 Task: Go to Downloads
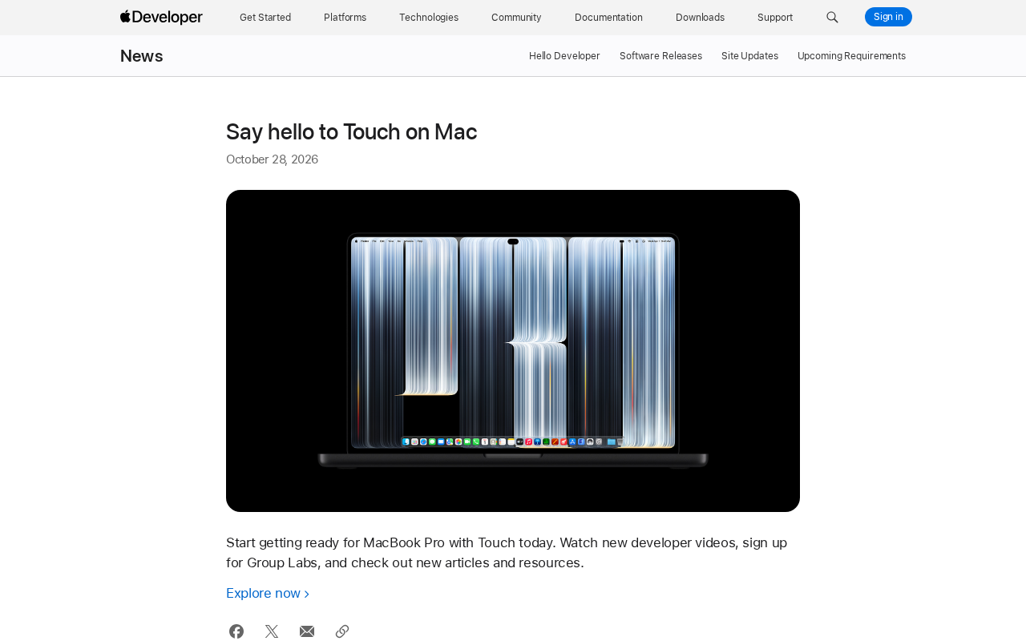[700, 18]
